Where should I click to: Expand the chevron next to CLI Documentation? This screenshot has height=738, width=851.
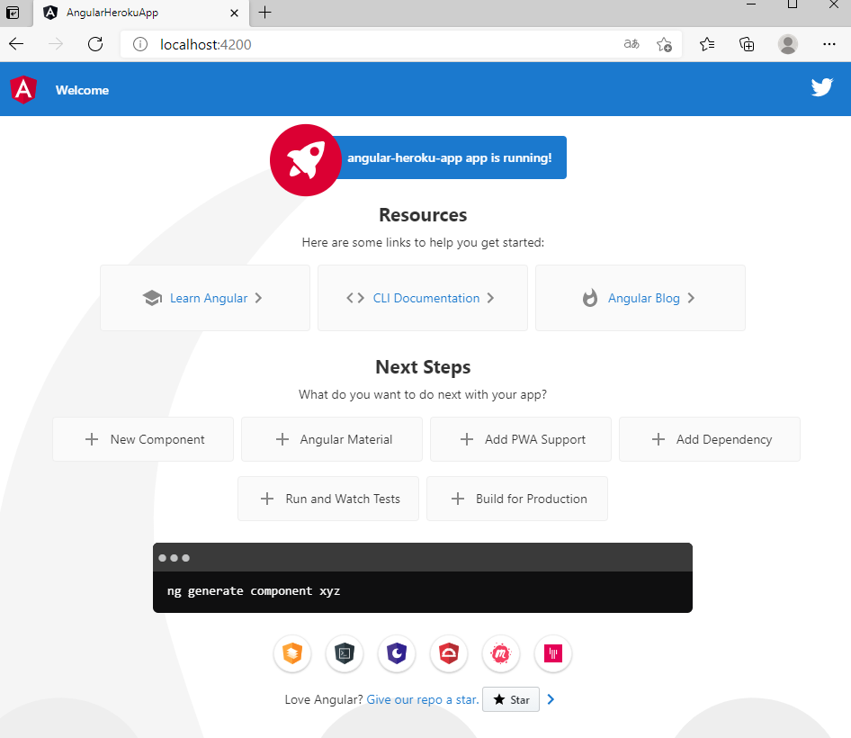click(490, 298)
